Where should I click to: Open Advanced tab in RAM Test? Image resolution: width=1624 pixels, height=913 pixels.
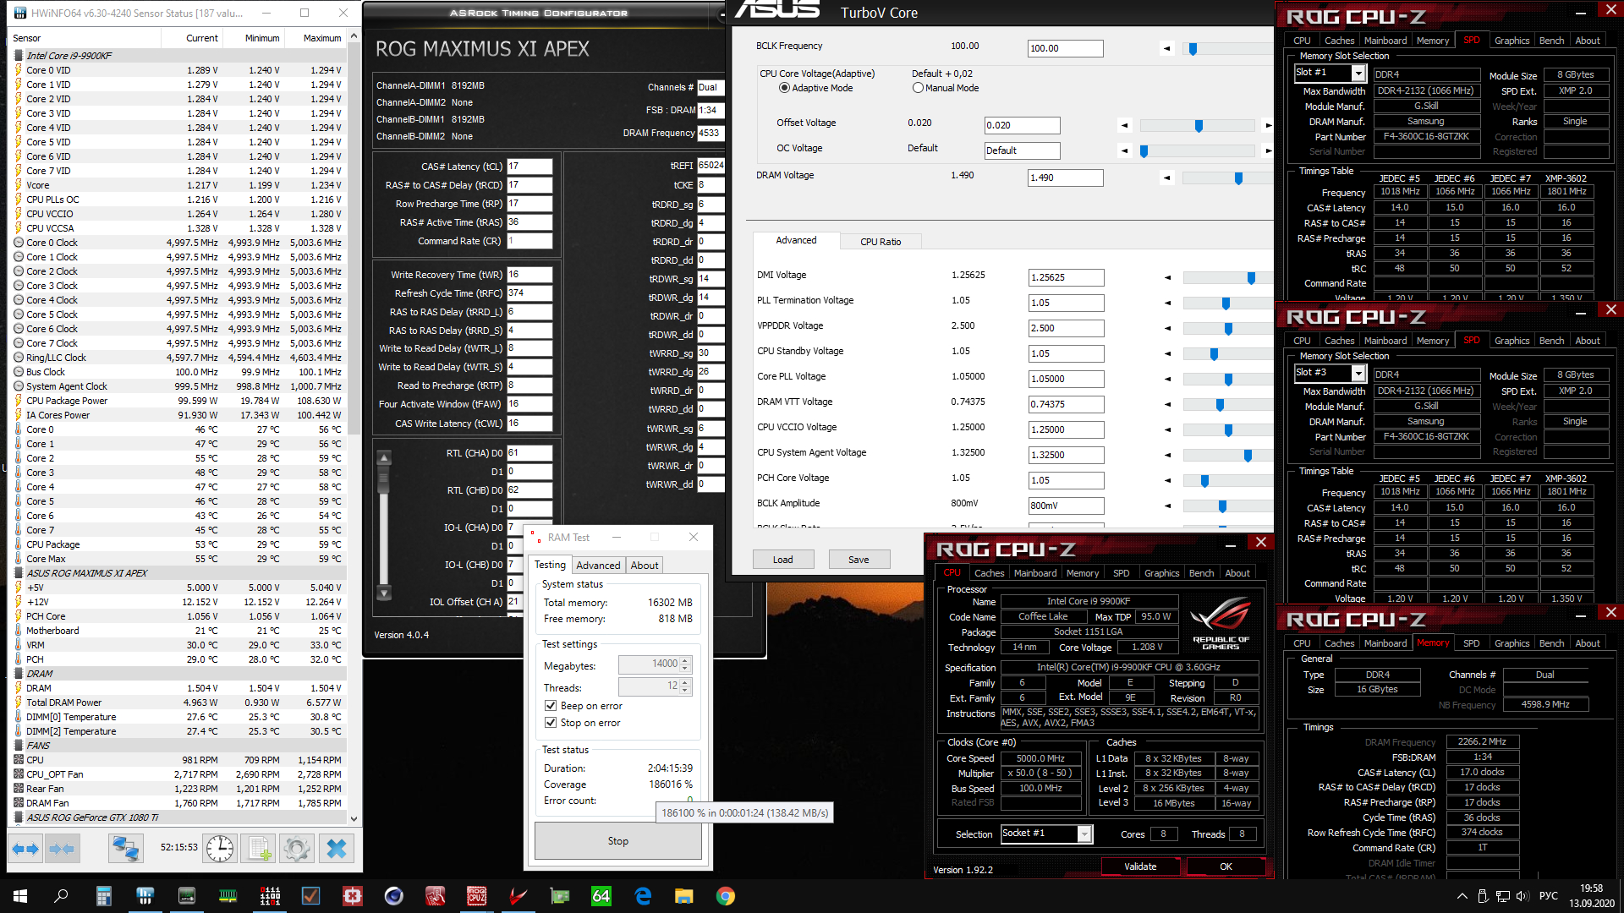point(598,566)
